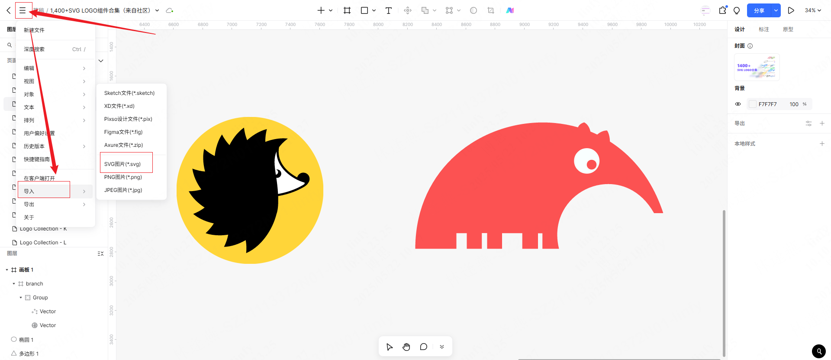Open the 排列 submenu

coord(55,120)
